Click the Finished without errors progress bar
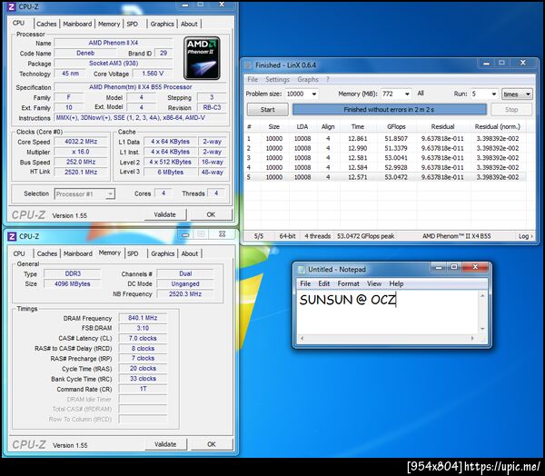 click(x=389, y=110)
